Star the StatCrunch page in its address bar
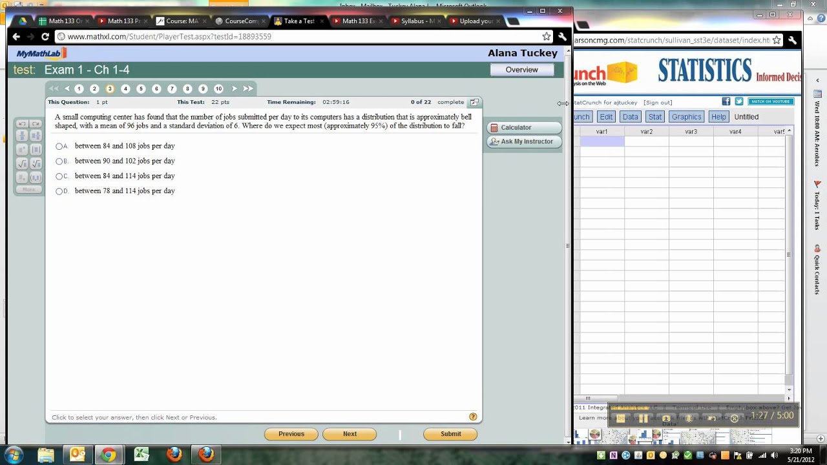This screenshot has width=827, height=465. (777, 40)
